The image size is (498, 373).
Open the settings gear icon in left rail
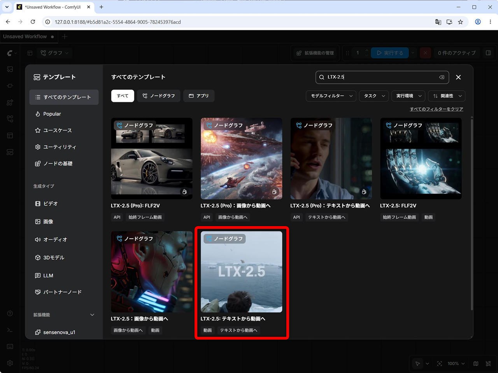pyautogui.click(x=10, y=363)
